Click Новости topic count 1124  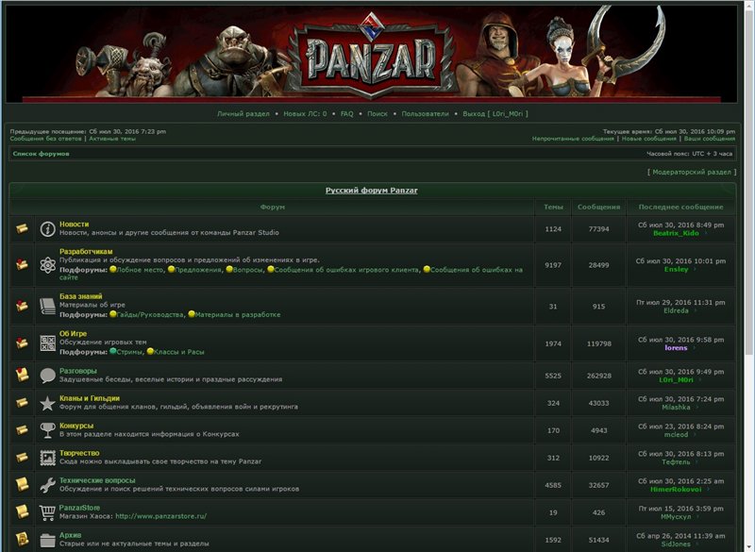pyautogui.click(x=553, y=229)
